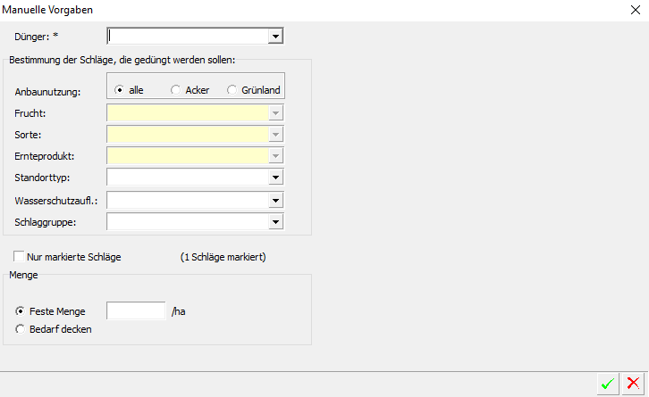Click into the Standorttyp text box
Viewport: 649px width, 397px height.
pyautogui.click(x=188, y=178)
